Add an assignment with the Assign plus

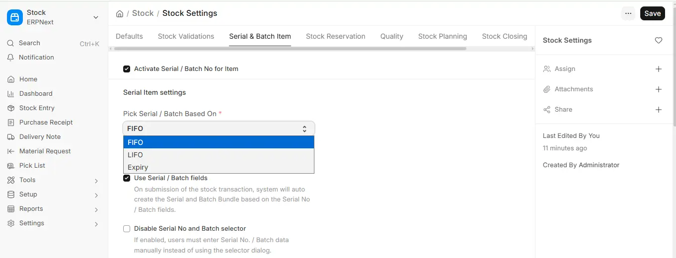click(659, 69)
